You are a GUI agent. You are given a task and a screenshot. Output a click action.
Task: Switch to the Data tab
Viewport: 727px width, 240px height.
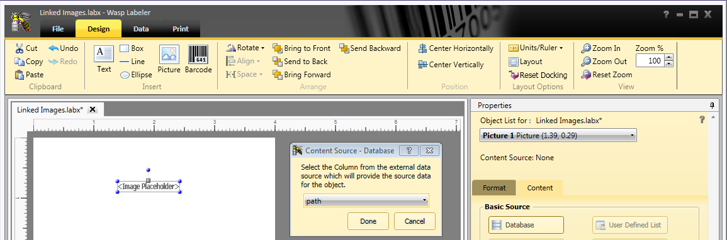pyautogui.click(x=141, y=29)
